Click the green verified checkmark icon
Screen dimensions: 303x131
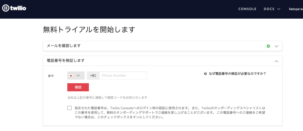pyautogui.click(x=268, y=46)
